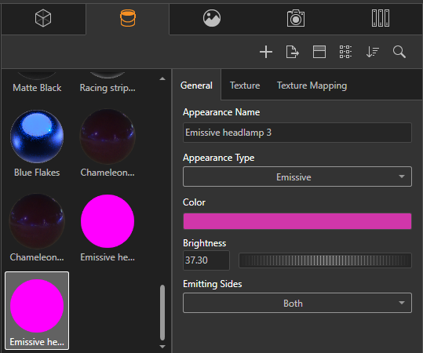This screenshot has width=423, height=353.
Task: Switch to grid thumbnail view icon
Action: point(345,52)
